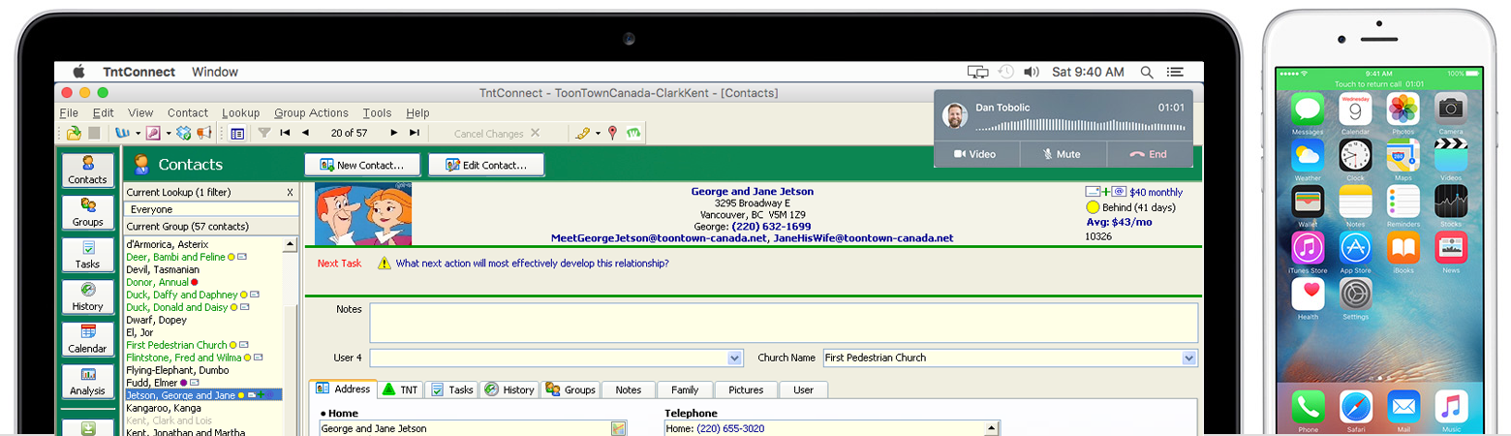Click the open-folder toolbar icon

point(75,133)
